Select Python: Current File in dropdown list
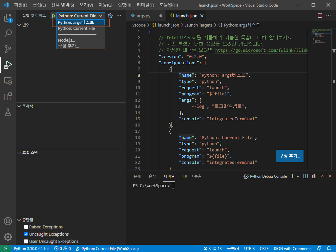Viewport: 336px width, 252px height. coord(81,29)
